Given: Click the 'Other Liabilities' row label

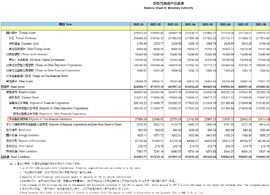Looking at the screenshot, I should coord(28,152).
